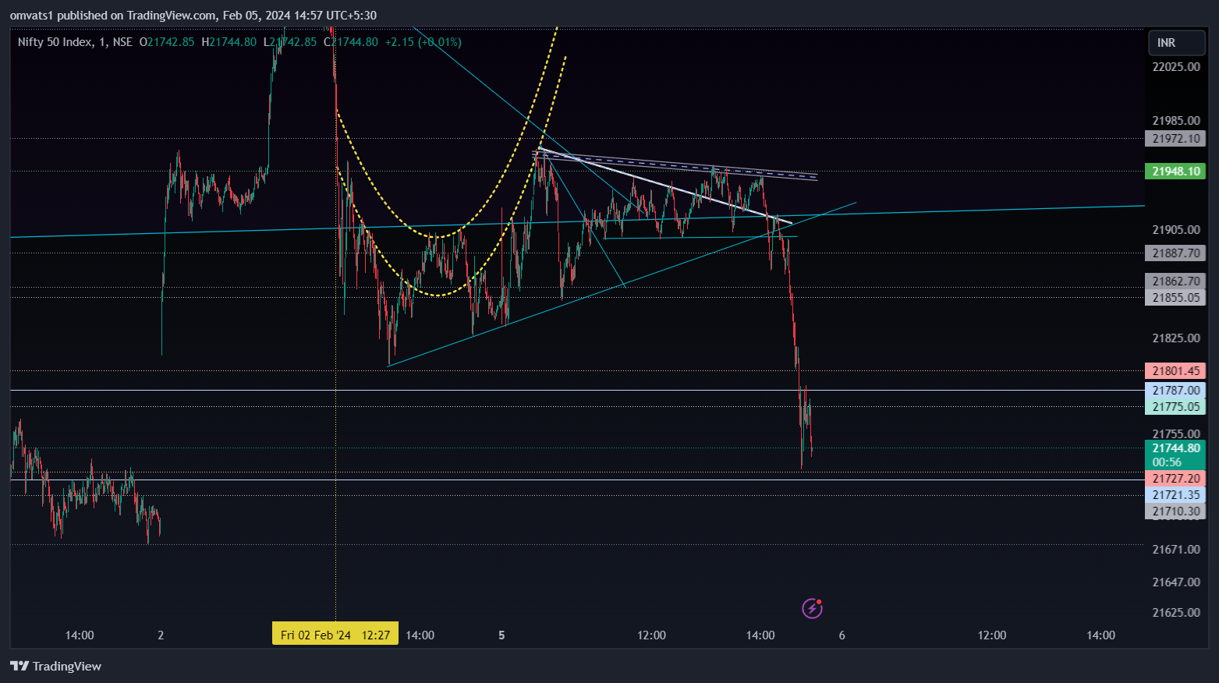Click the 21787.00 price label
Screen dimensions: 1219x683
point(1175,391)
